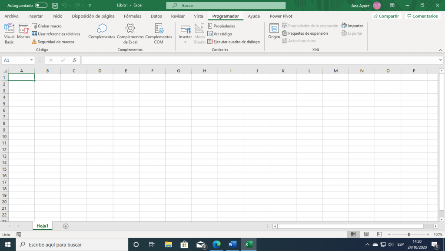Click the XML Importar button
Screen dimensions: 445x251
(352, 26)
